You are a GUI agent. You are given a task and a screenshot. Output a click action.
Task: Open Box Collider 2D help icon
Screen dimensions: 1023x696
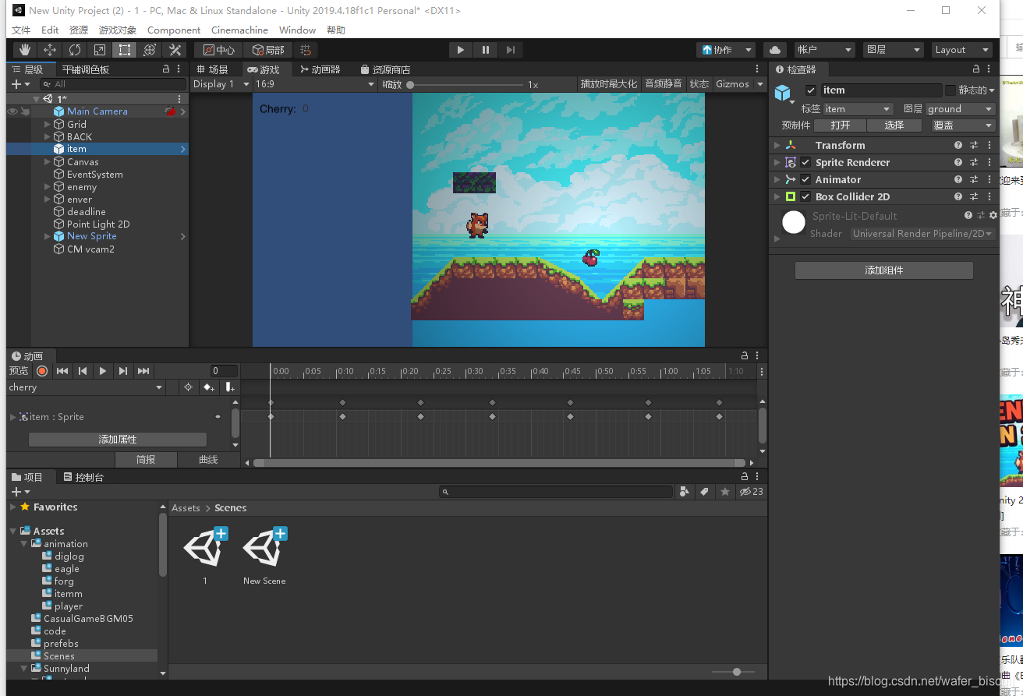coord(958,197)
